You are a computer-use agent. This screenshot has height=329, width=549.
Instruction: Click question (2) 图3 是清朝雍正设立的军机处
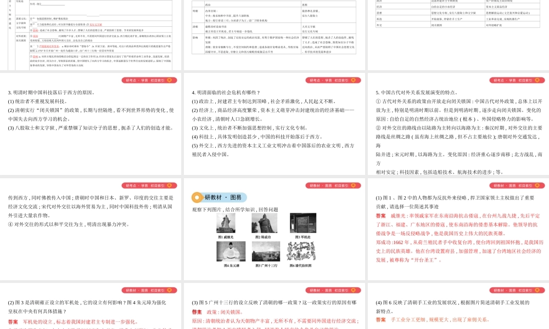[x=87, y=303]
